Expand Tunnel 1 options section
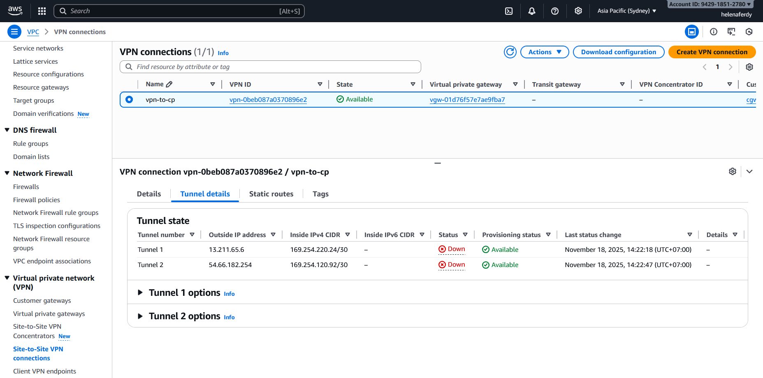The image size is (763, 378). coord(140,293)
